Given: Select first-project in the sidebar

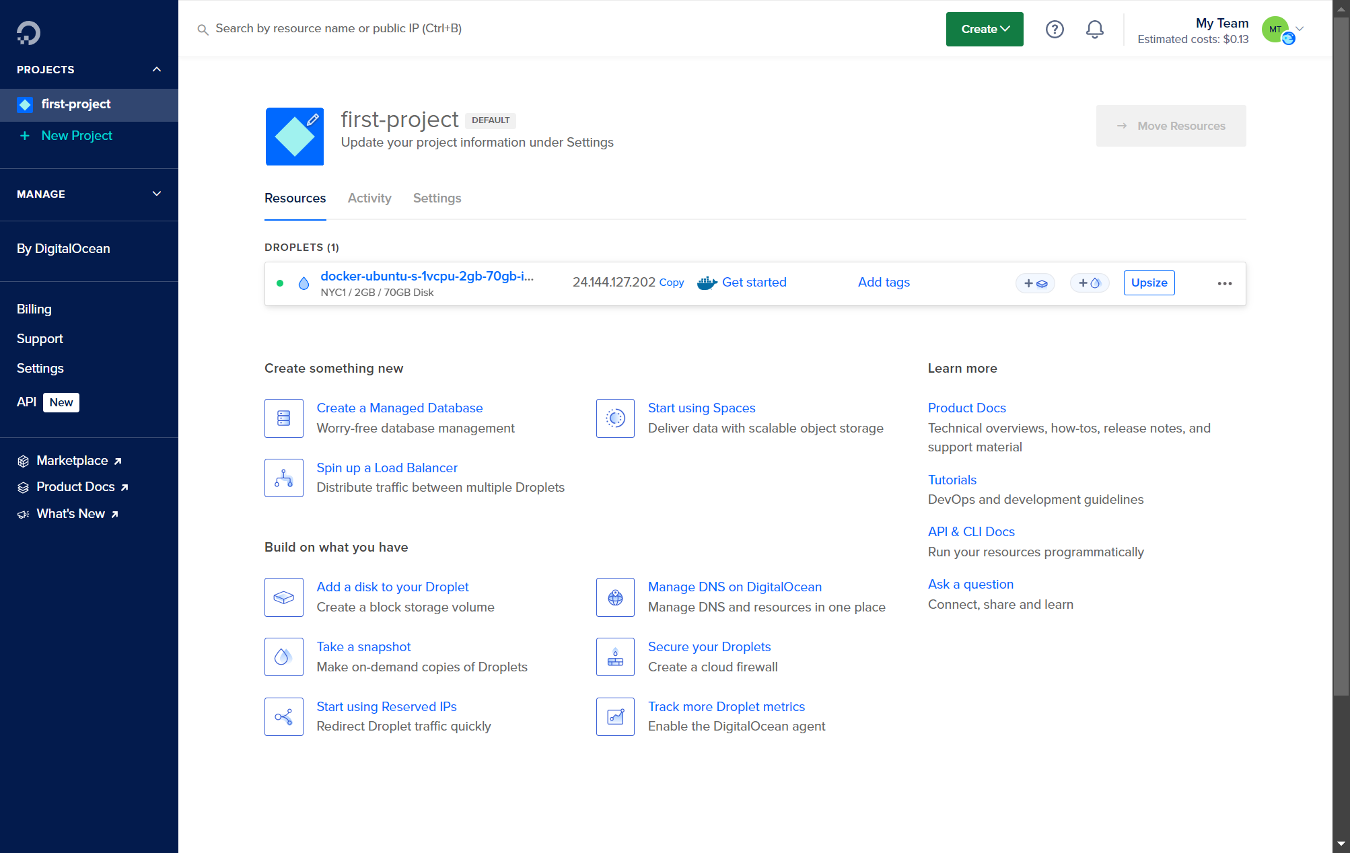Looking at the screenshot, I should (89, 104).
